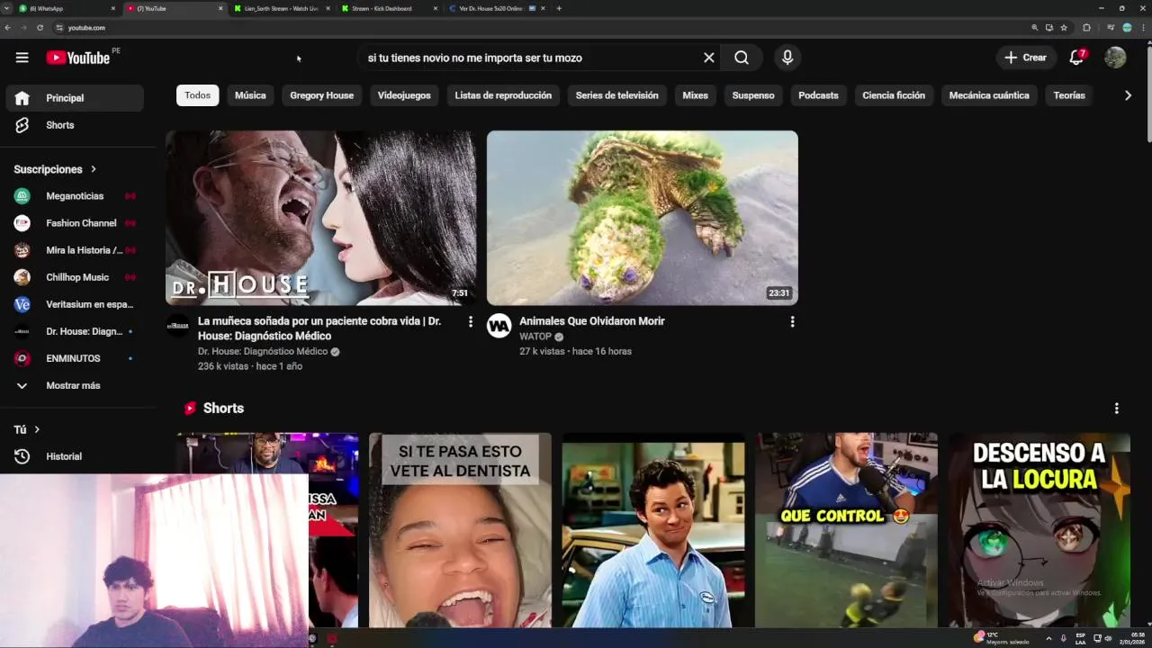This screenshot has height=648, width=1152.
Task: Open the Animales Que Olvidaron Morir thumbnail
Action: point(642,218)
